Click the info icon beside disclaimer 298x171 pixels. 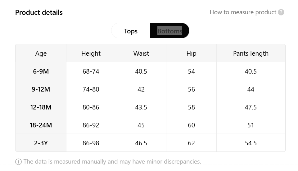pos(18,162)
